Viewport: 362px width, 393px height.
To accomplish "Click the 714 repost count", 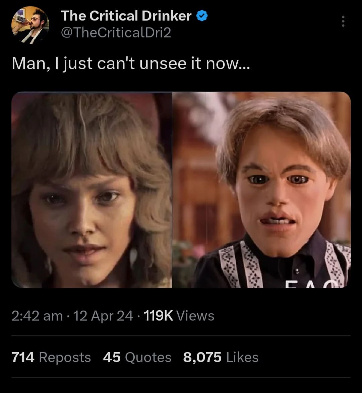I will [23, 357].
